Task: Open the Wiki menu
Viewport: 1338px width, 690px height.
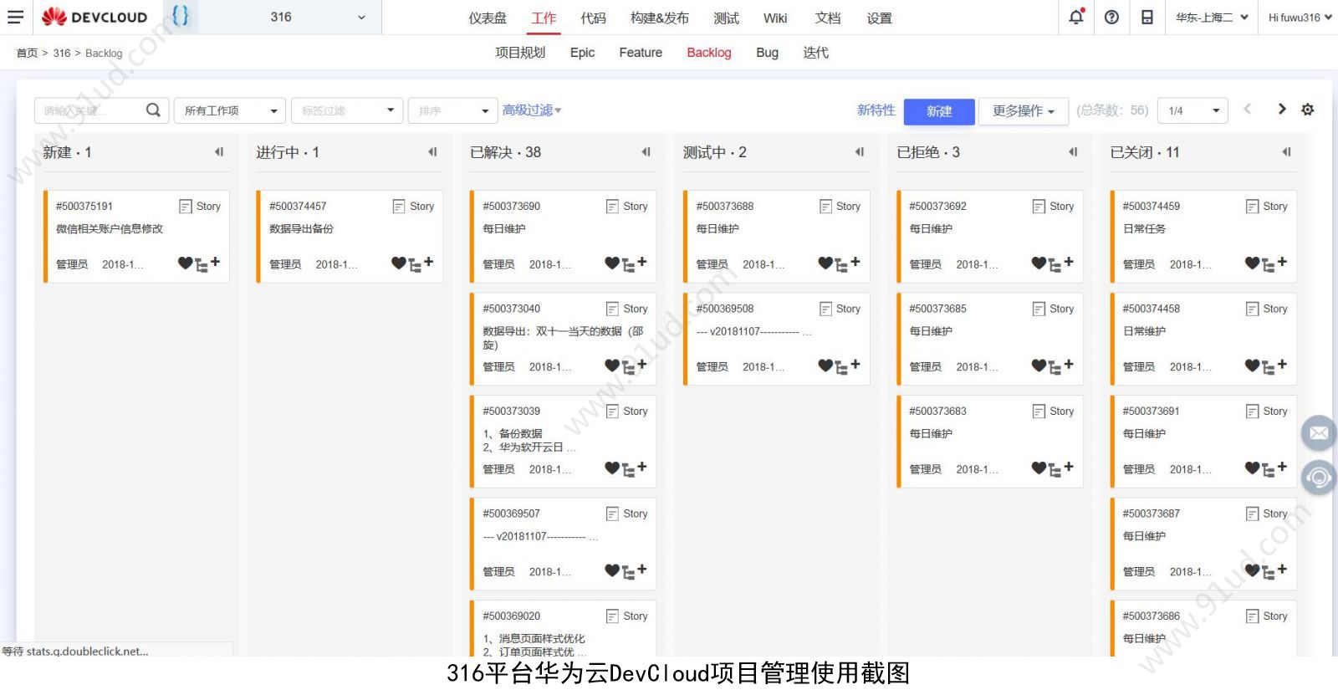Action: [775, 18]
